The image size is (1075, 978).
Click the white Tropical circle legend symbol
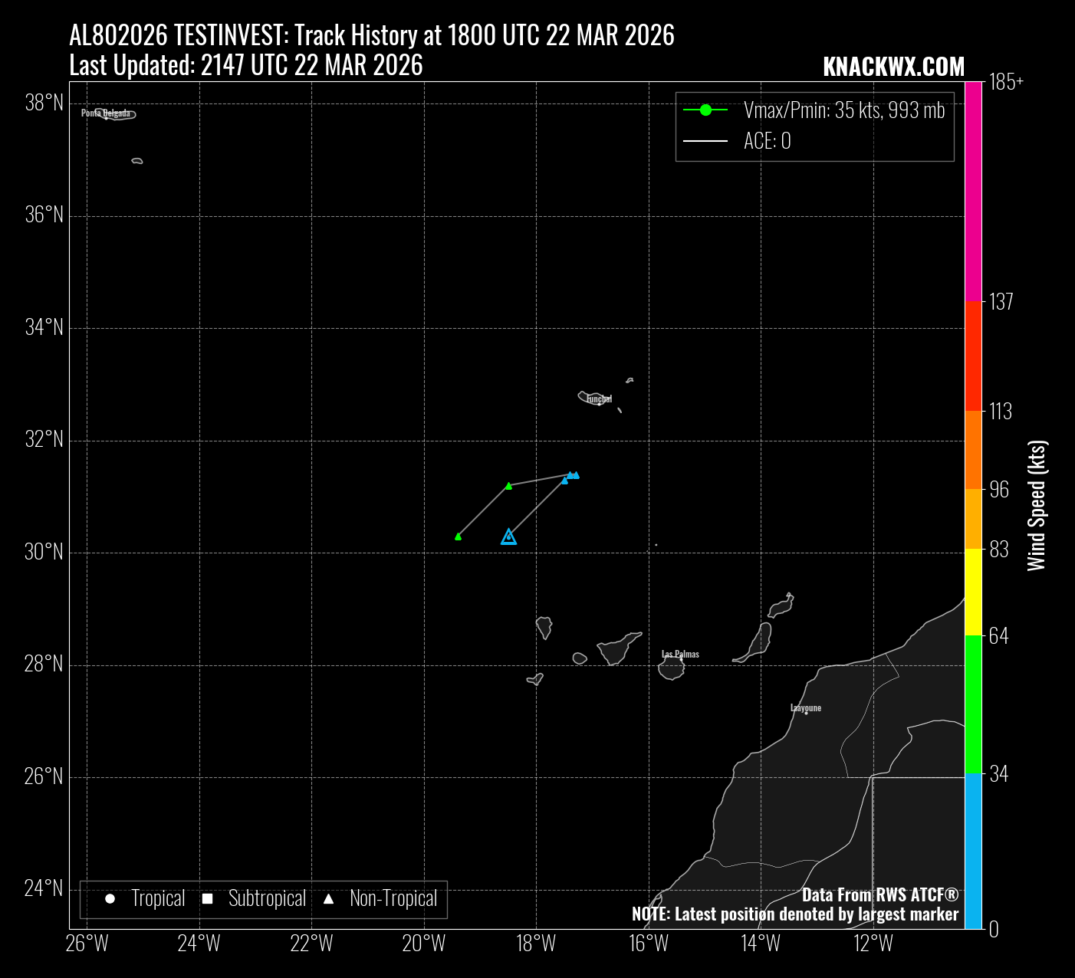[x=110, y=899]
